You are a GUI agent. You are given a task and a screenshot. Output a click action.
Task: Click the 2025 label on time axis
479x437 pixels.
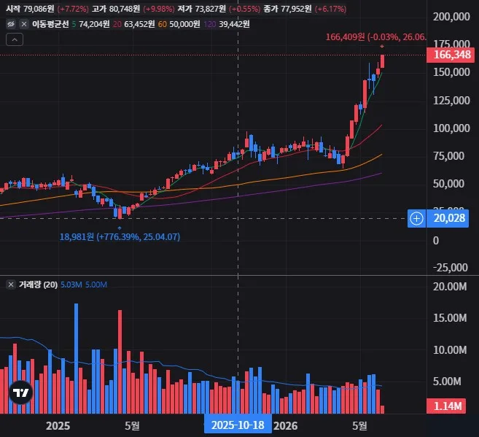coord(58,426)
